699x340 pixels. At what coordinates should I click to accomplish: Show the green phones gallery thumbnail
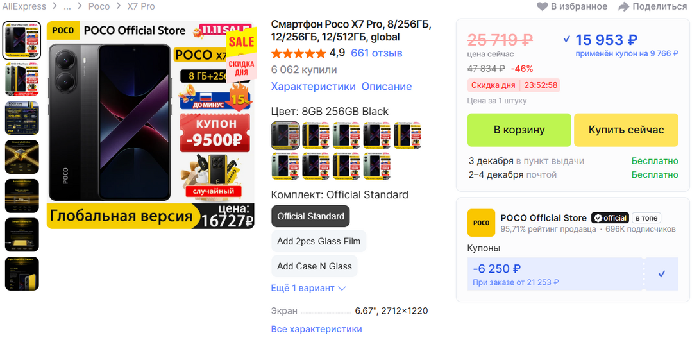click(x=22, y=80)
